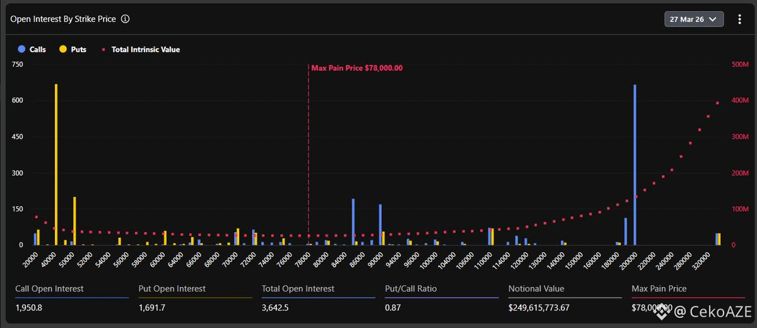
Task: Toggle the Total Intrinsic Value legend
Action: click(140, 49)
